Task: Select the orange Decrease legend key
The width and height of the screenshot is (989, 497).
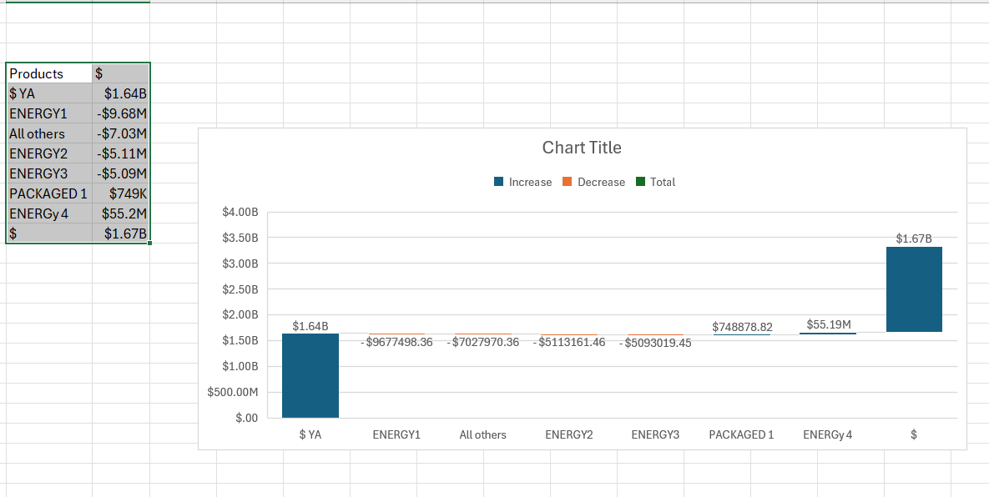Action: click(x=566, y=182)
